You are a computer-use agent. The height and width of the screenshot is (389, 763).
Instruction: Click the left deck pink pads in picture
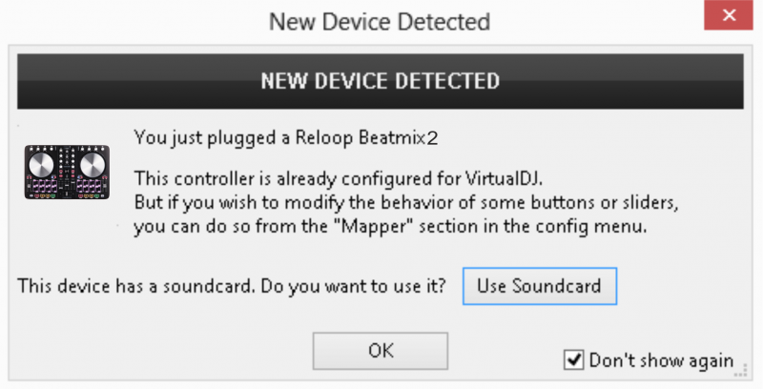click(44, 185)
